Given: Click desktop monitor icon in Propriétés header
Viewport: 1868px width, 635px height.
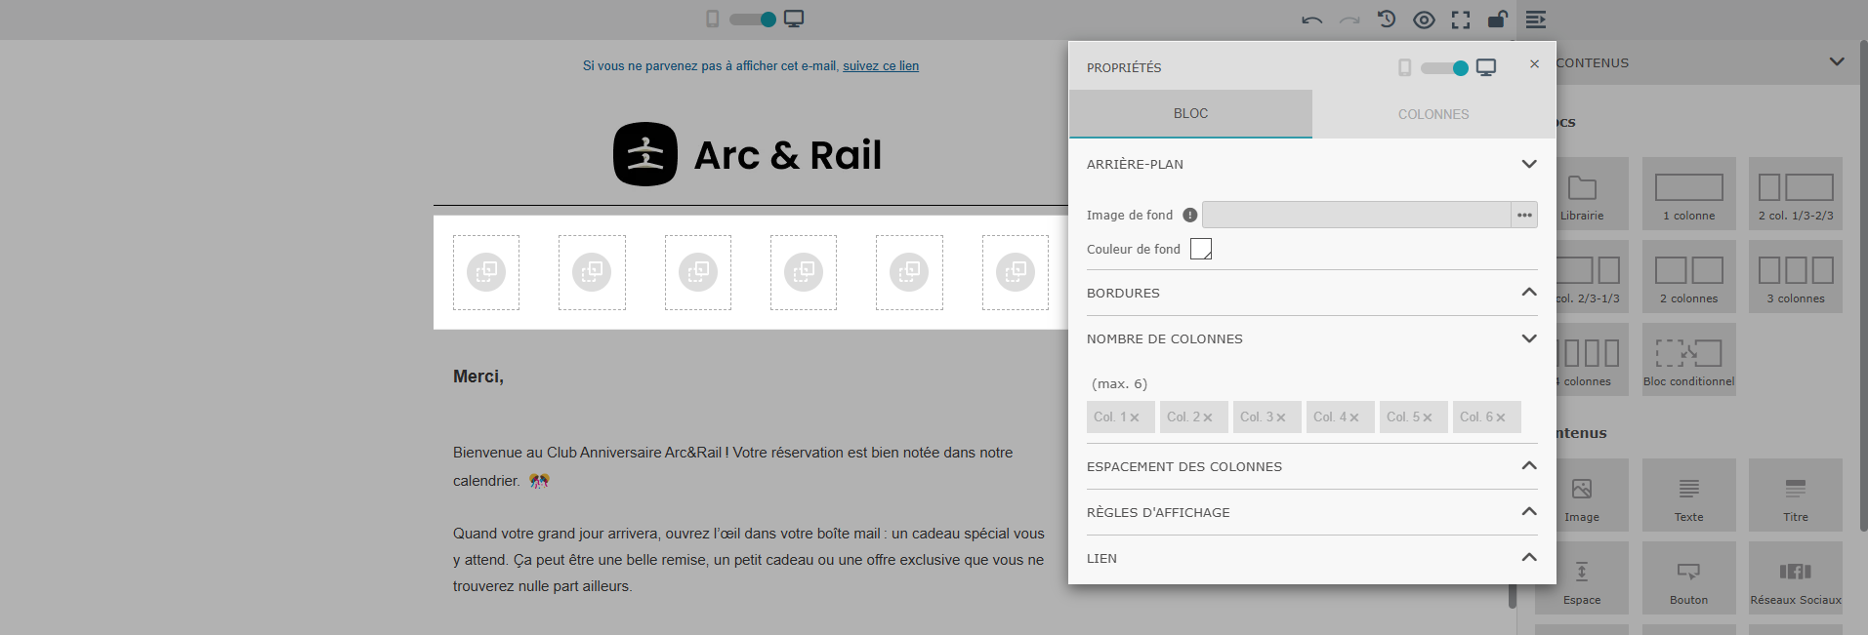Looking at the screenshot, I should coord(1486,67).
